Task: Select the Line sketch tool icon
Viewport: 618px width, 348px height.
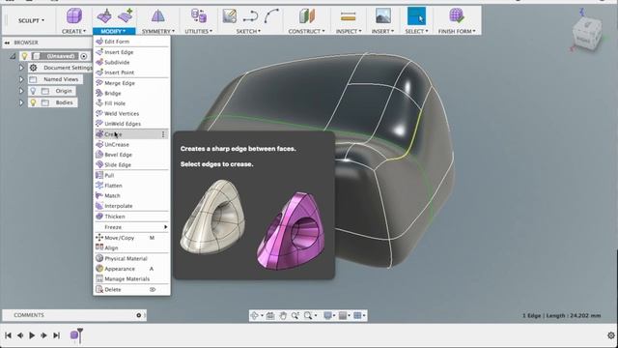Action: (x=250, y=16)
